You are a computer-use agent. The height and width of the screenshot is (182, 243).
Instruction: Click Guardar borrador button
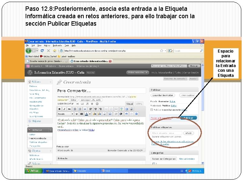(163, 95)
